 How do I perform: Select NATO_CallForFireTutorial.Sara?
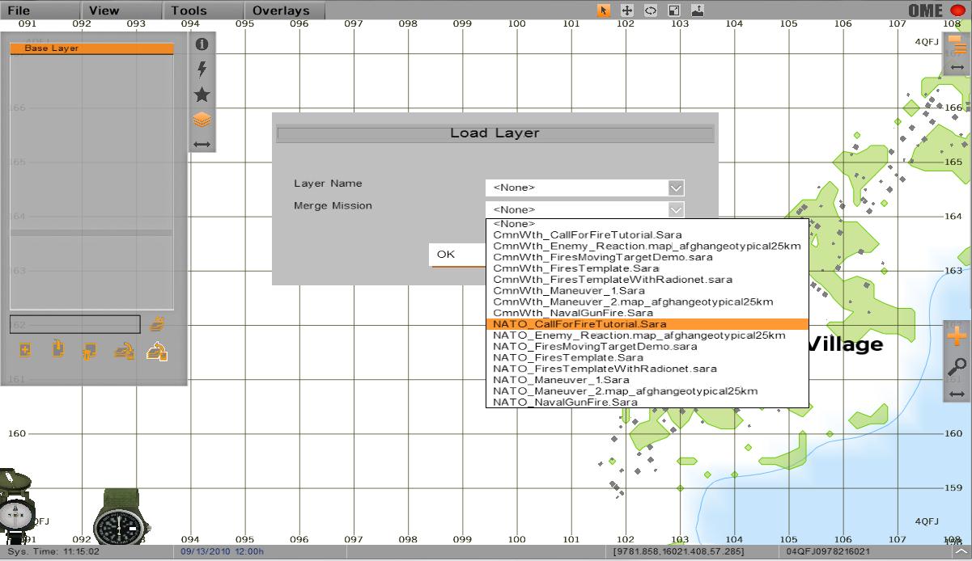(x=647, y=324)
